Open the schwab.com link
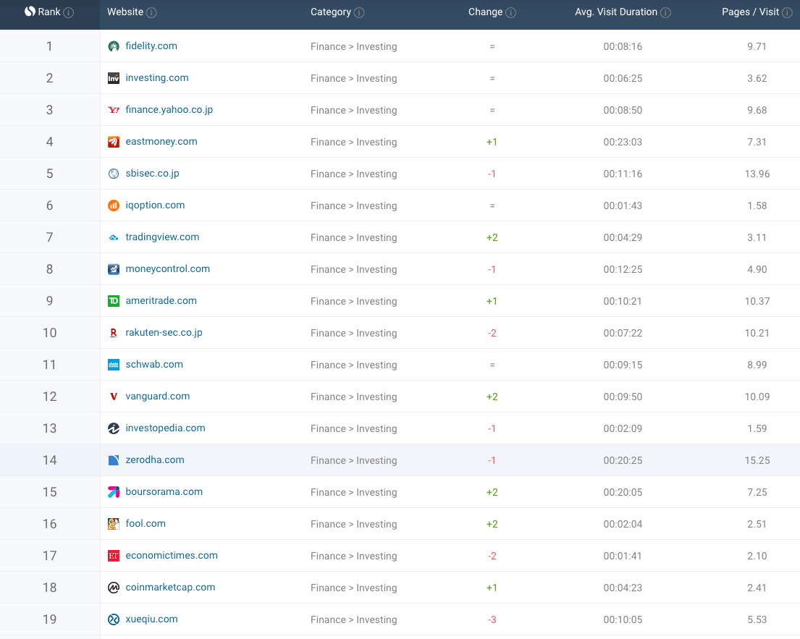The height and width of the screenshot is (639, 800). click(x=154, y=364)
